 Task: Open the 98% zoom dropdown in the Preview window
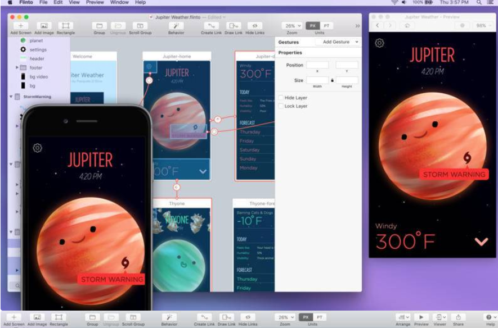[483, 26]
